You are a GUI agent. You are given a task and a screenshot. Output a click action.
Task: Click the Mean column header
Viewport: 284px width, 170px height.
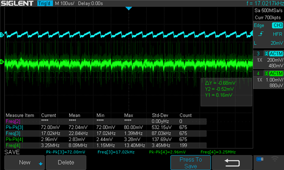[74, 115]
